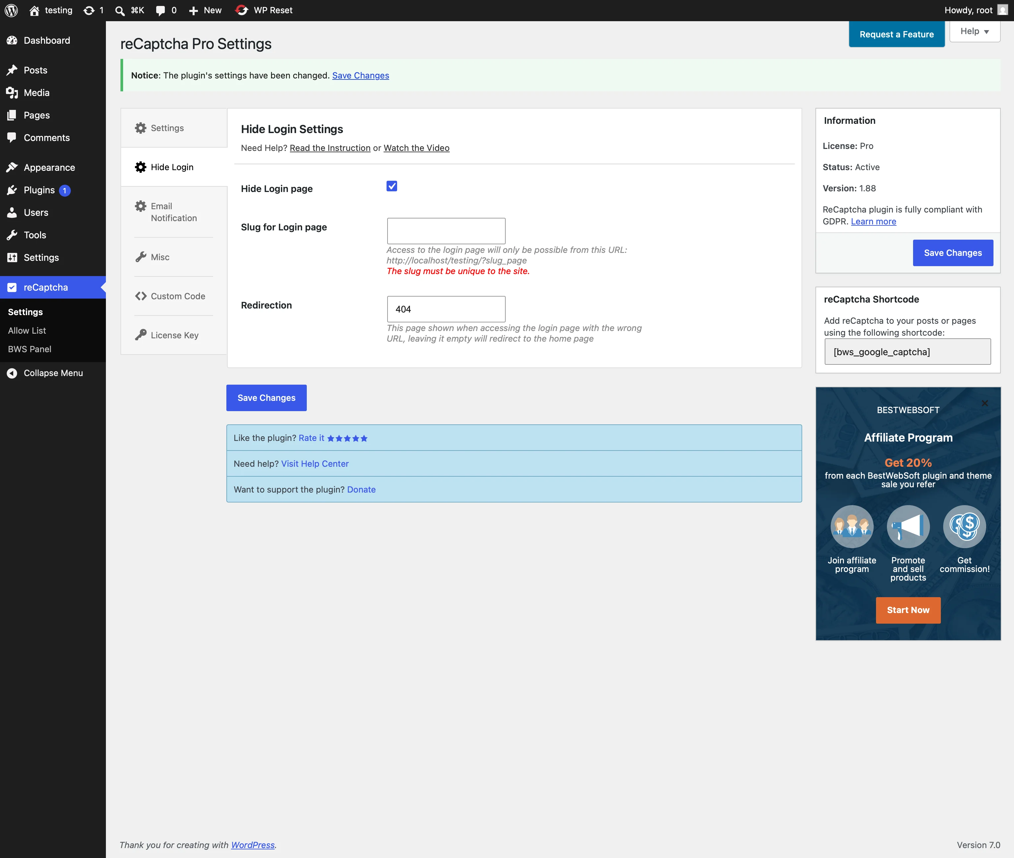
Task: Open Allow List submenu item
Action: (x=27, y=330)
